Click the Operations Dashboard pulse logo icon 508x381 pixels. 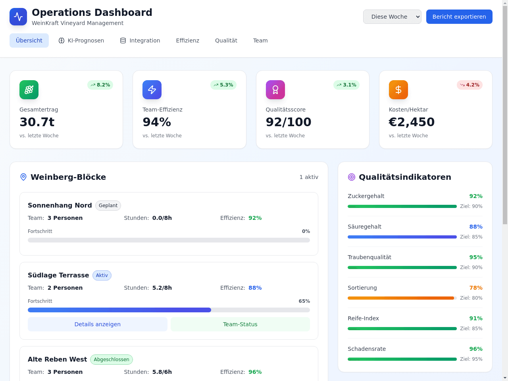point(18,17)
